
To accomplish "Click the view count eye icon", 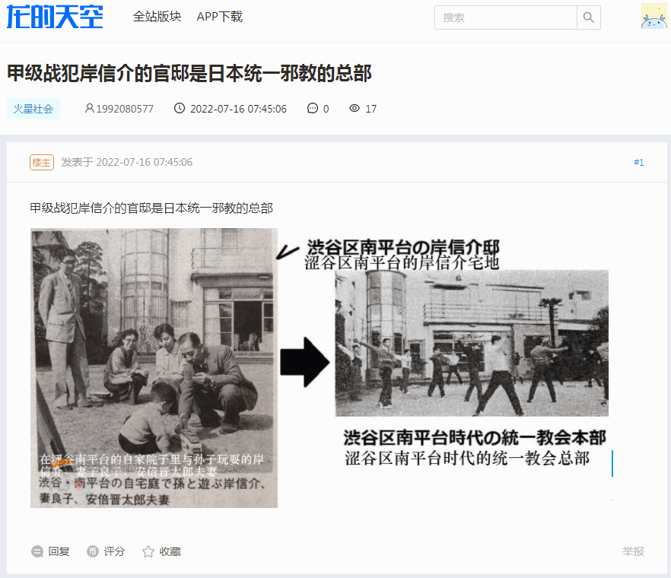I will tap(355, 108).
